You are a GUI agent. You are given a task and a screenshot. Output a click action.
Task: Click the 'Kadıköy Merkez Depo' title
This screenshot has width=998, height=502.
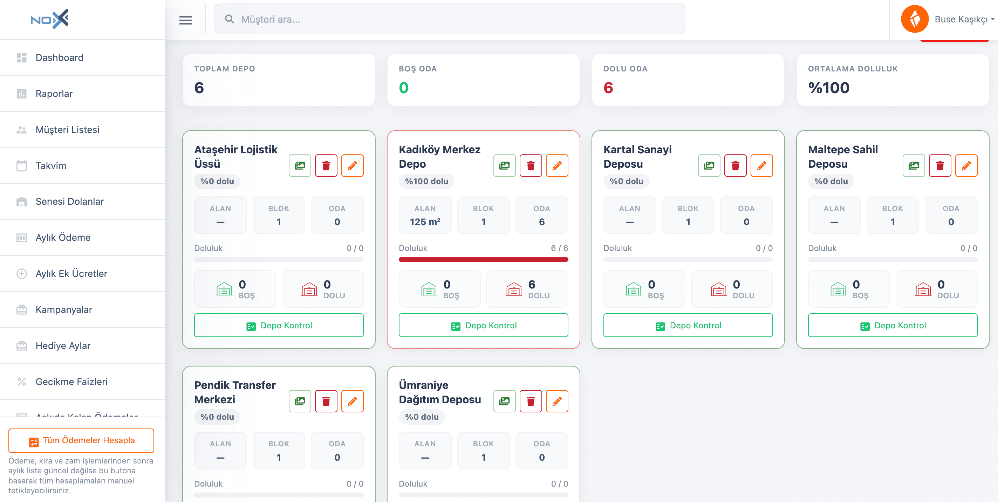[440, 157]
